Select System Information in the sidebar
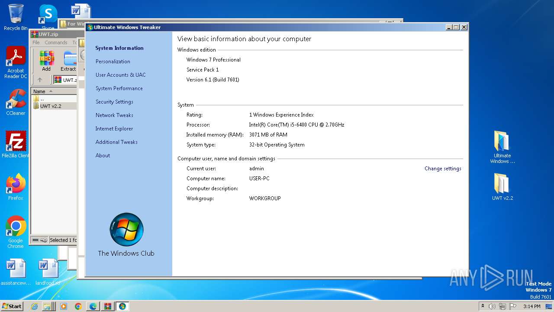 (119, 48)
